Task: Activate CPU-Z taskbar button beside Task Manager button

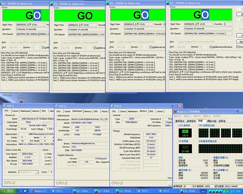Action: pyautogui.click(x=61, y=191)
